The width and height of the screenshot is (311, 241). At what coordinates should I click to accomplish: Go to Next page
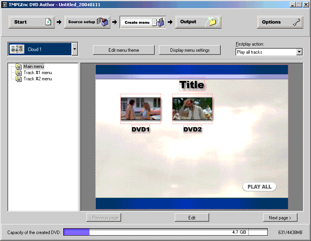[x=280, y=217]
